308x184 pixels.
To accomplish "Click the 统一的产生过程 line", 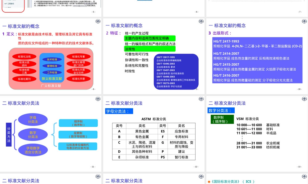I will pos(137,33).
